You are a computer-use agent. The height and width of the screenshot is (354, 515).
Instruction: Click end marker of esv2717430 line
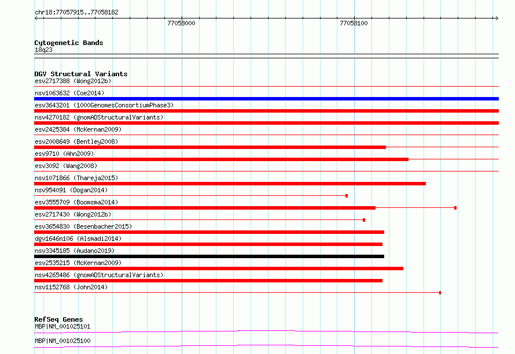364,220
